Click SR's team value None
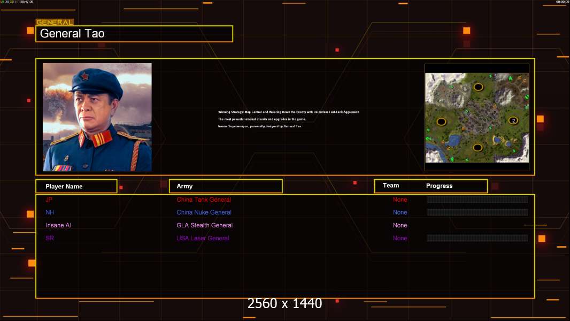The image size is (570, 321). click(x=400, y=238)
